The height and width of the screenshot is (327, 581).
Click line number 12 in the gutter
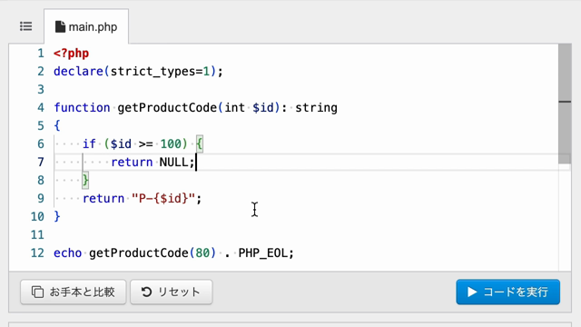(37, 253)
